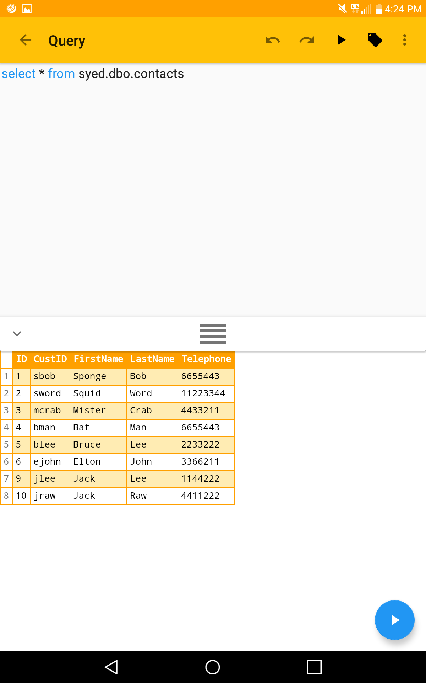This screenshot has width=426, height=683.
Task: Select cell 'Bat'
Action: [98, 428]
